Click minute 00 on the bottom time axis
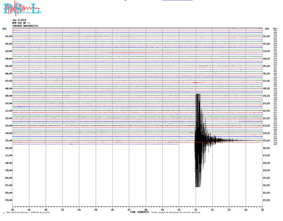283x221 pixels. (x=13, y=210)
